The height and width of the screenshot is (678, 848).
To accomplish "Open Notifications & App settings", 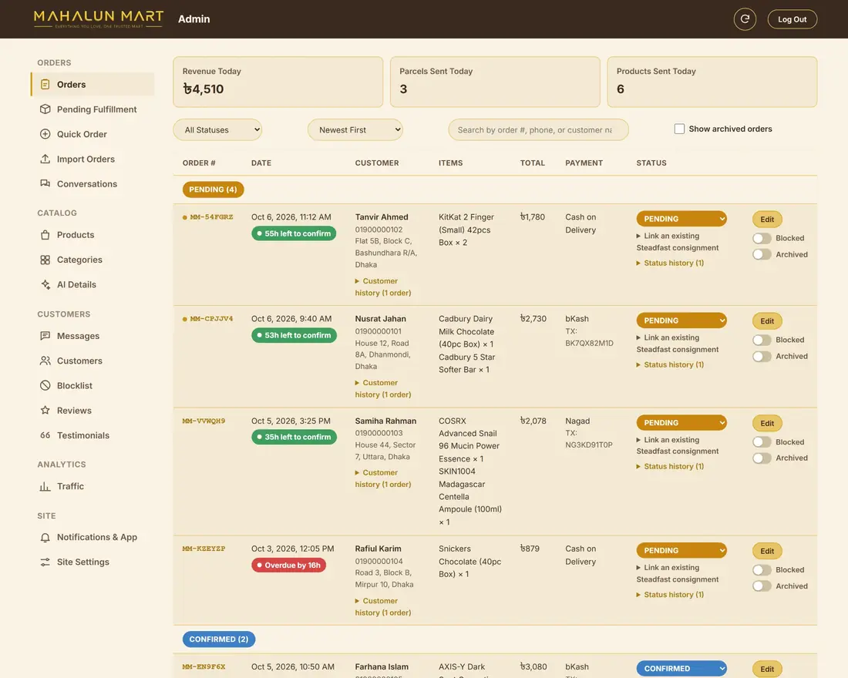I will 93,537.
